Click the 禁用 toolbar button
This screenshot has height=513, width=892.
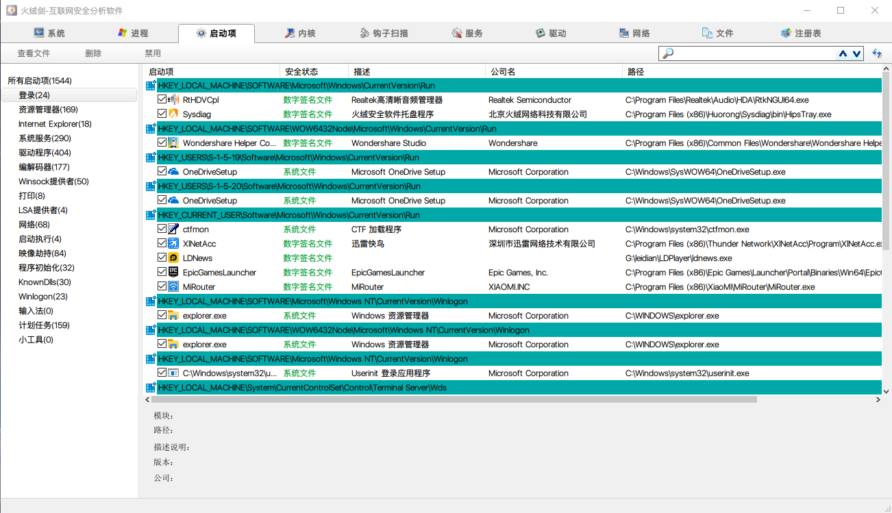point(153,53)
